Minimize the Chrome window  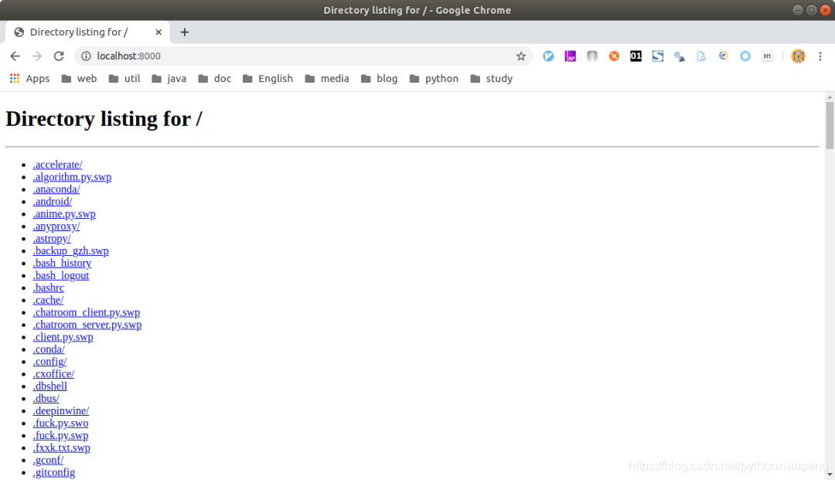pyautogui.click(x=797, y=10)
